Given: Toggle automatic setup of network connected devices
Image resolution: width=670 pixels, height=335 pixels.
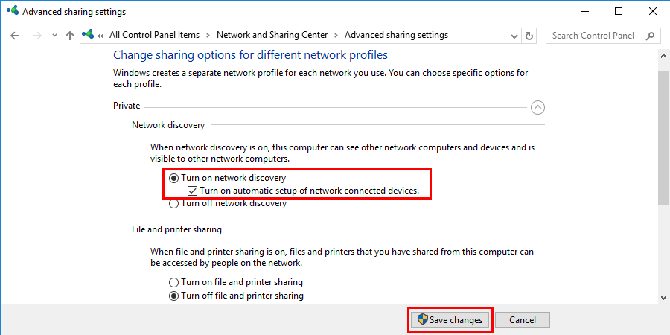Looking at the screenshot, I should pyautogui.click(x=304, y=191).
